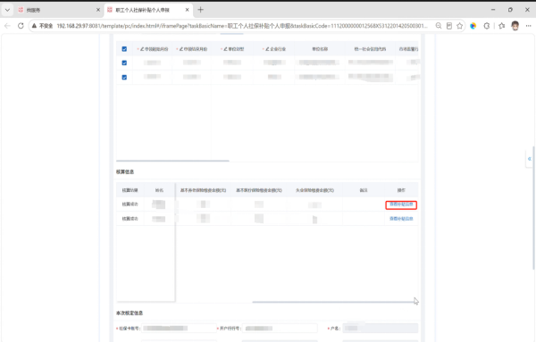Screen dimensions: 536x342
Task: Click the 基本医疗保险缴费金额(元) column header
Action: point(259,190)
